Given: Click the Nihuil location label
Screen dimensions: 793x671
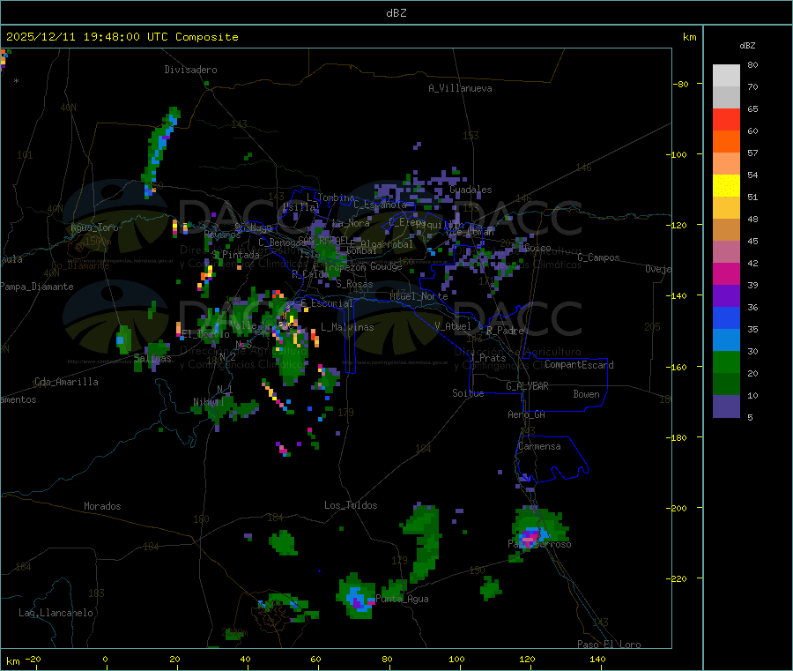Looking at the screenshot, I should click(208, 402).
